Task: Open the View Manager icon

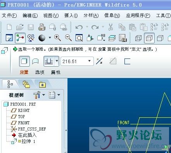Action: tap(123, 38)
